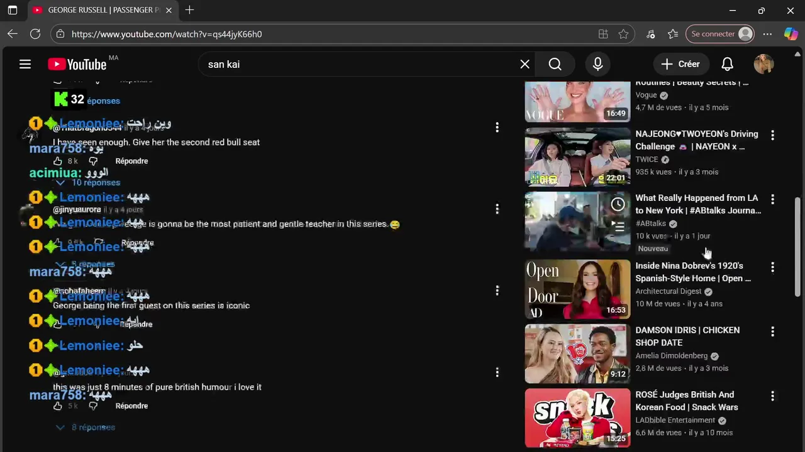Visit the LADbible Entertainment channel name
The image size is (805, 452).
click(x=675, y=420)
